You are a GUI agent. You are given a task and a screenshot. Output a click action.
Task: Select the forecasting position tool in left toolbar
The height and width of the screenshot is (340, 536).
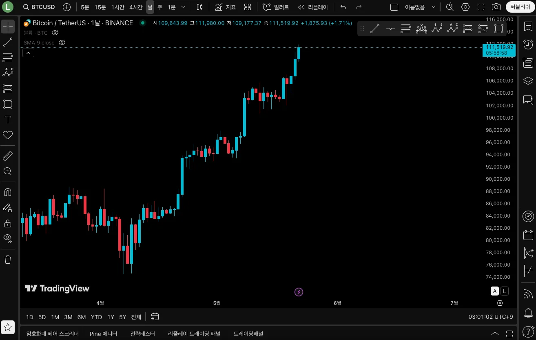[x=8, y=89]
